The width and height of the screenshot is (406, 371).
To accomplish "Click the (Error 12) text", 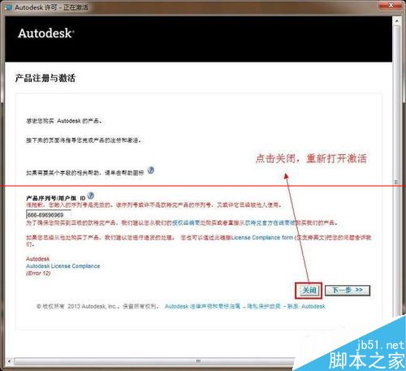I will 38,274.
